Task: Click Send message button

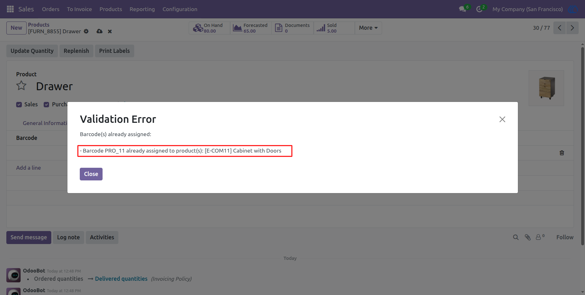Action: coord(29,237)
